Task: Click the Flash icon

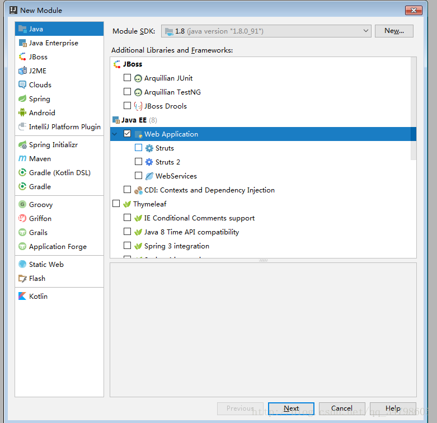Action: pyautogui.click(x=22, y=278)
